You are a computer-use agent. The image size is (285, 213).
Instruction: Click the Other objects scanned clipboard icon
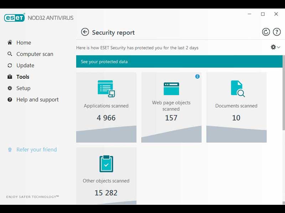click(106, 164)
